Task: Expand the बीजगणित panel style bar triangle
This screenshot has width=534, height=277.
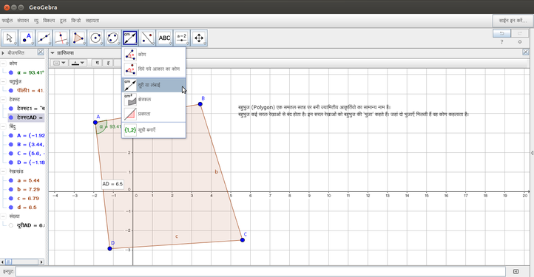Action: 3,53
